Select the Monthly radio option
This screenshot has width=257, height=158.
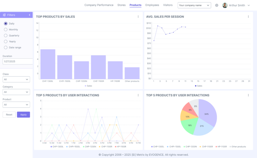tap(6, 29)
